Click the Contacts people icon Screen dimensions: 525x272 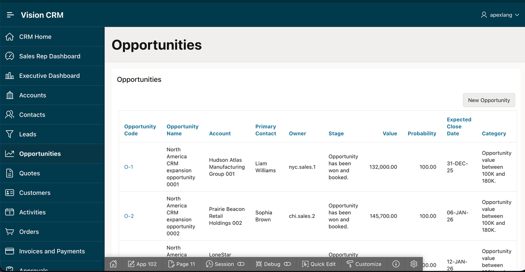(x=9, y=115)
